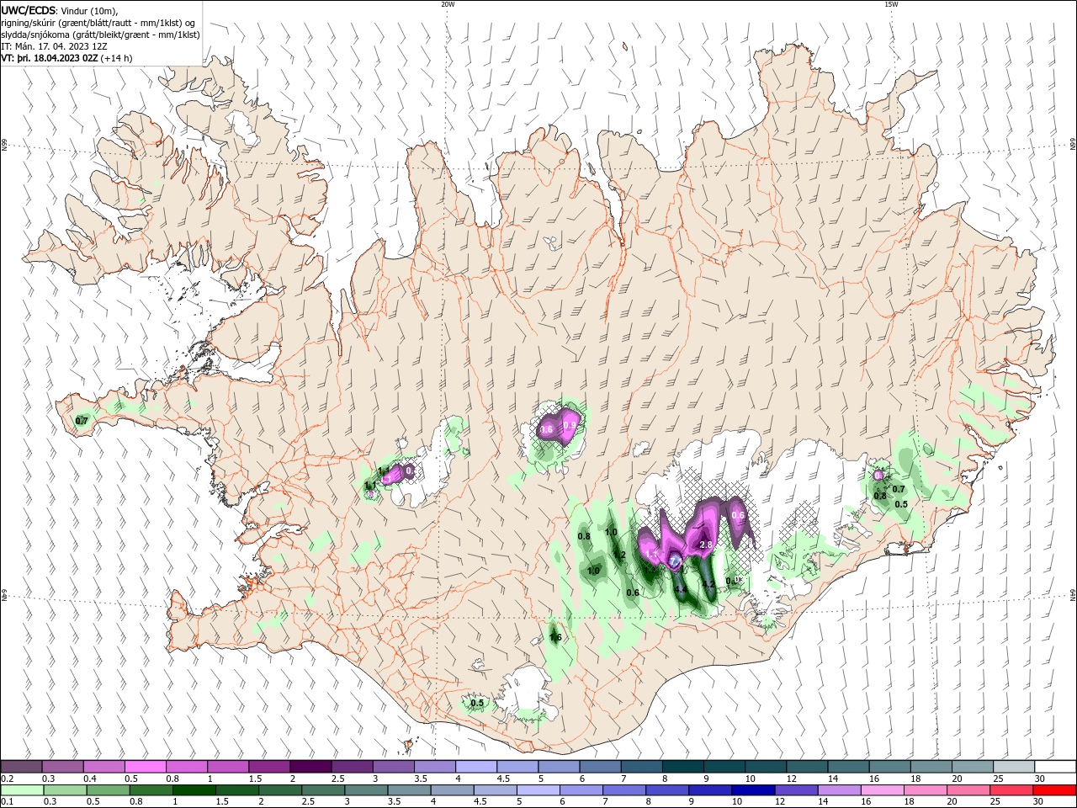
Task: Click the '0.2' label under first snow swatch
Action: point(7,779)
